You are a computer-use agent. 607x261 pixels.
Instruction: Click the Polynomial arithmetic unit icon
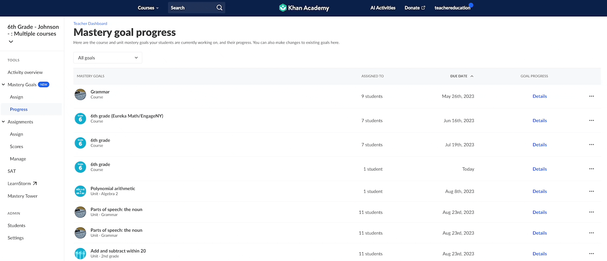80,191
